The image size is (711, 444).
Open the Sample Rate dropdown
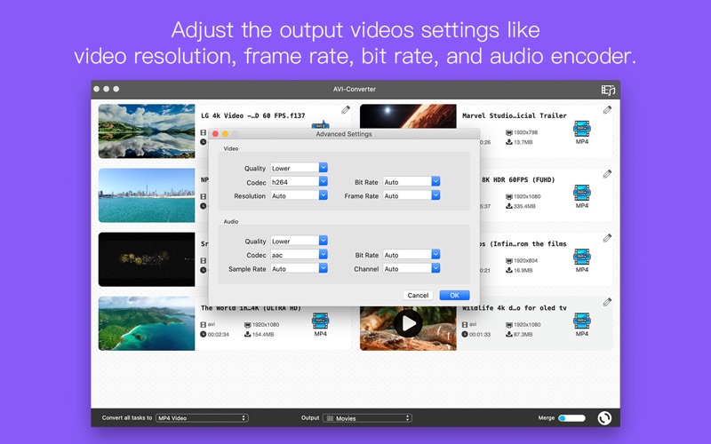tap(299, 269)
